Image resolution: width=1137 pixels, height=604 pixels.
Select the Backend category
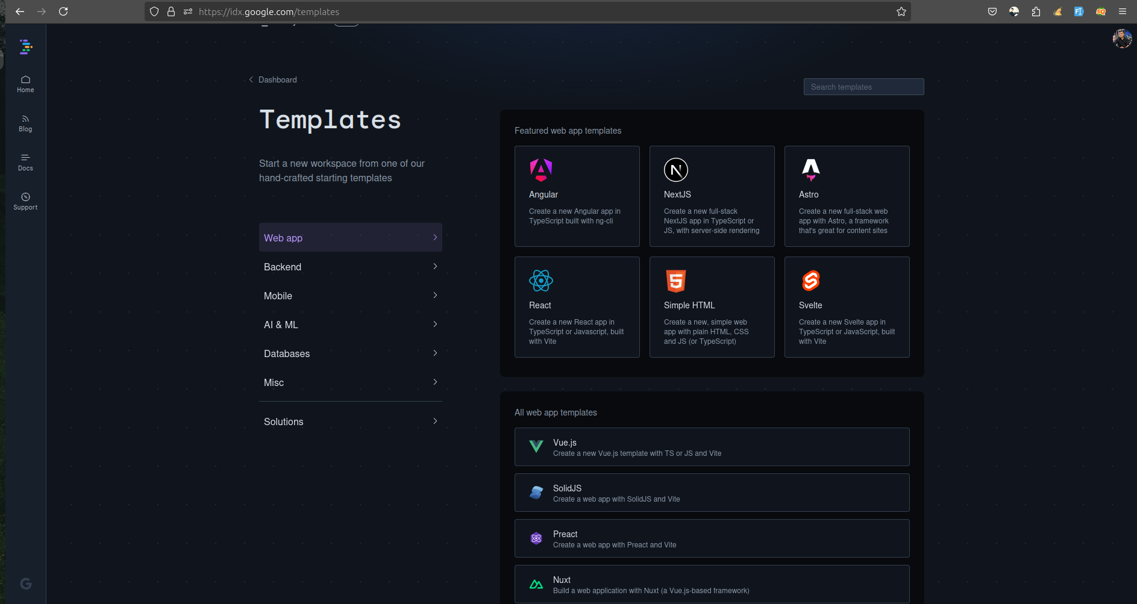351,267
